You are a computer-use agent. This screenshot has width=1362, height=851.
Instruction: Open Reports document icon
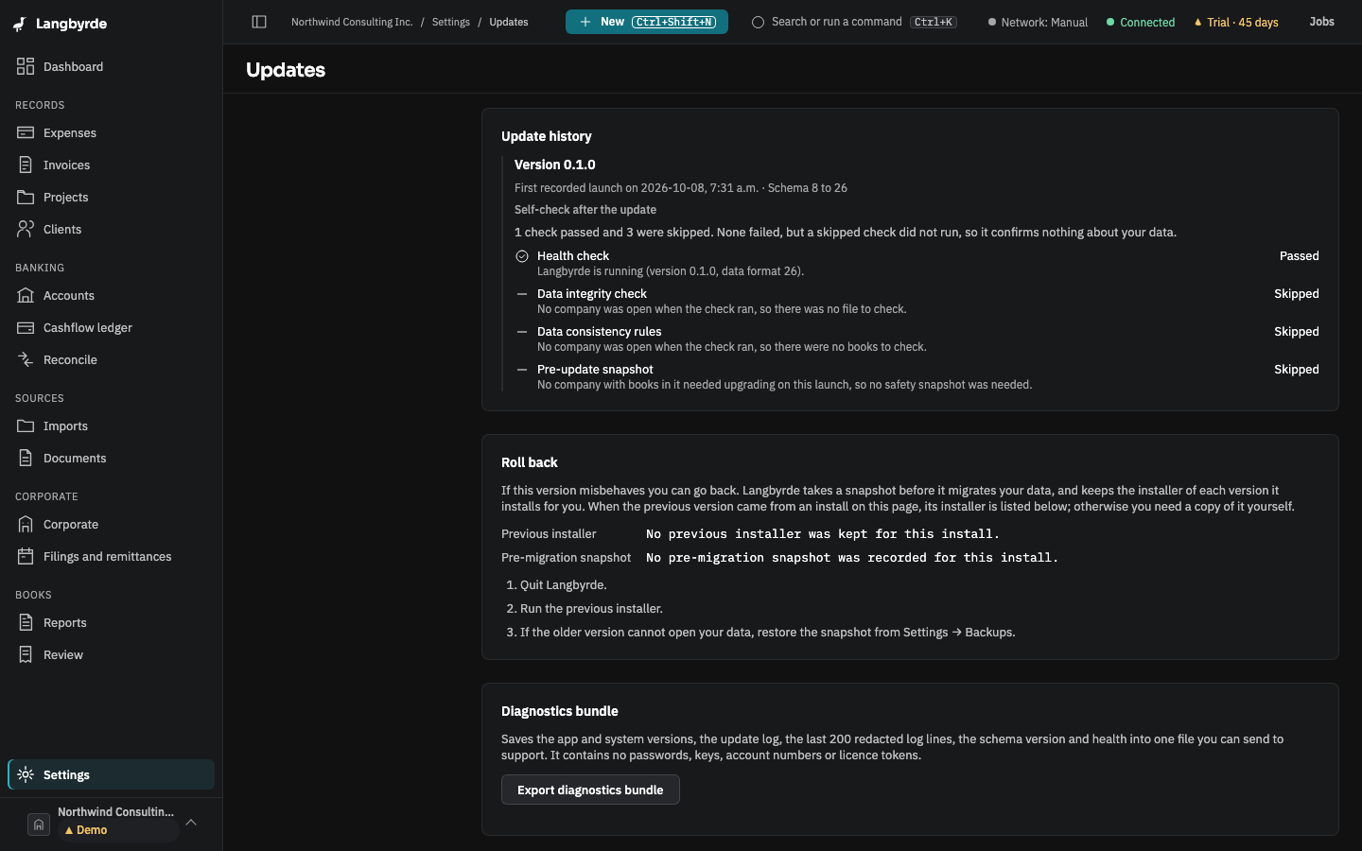click(x=26, y=622)
